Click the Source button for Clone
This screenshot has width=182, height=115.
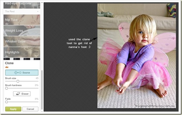click(x=22, y=73)
